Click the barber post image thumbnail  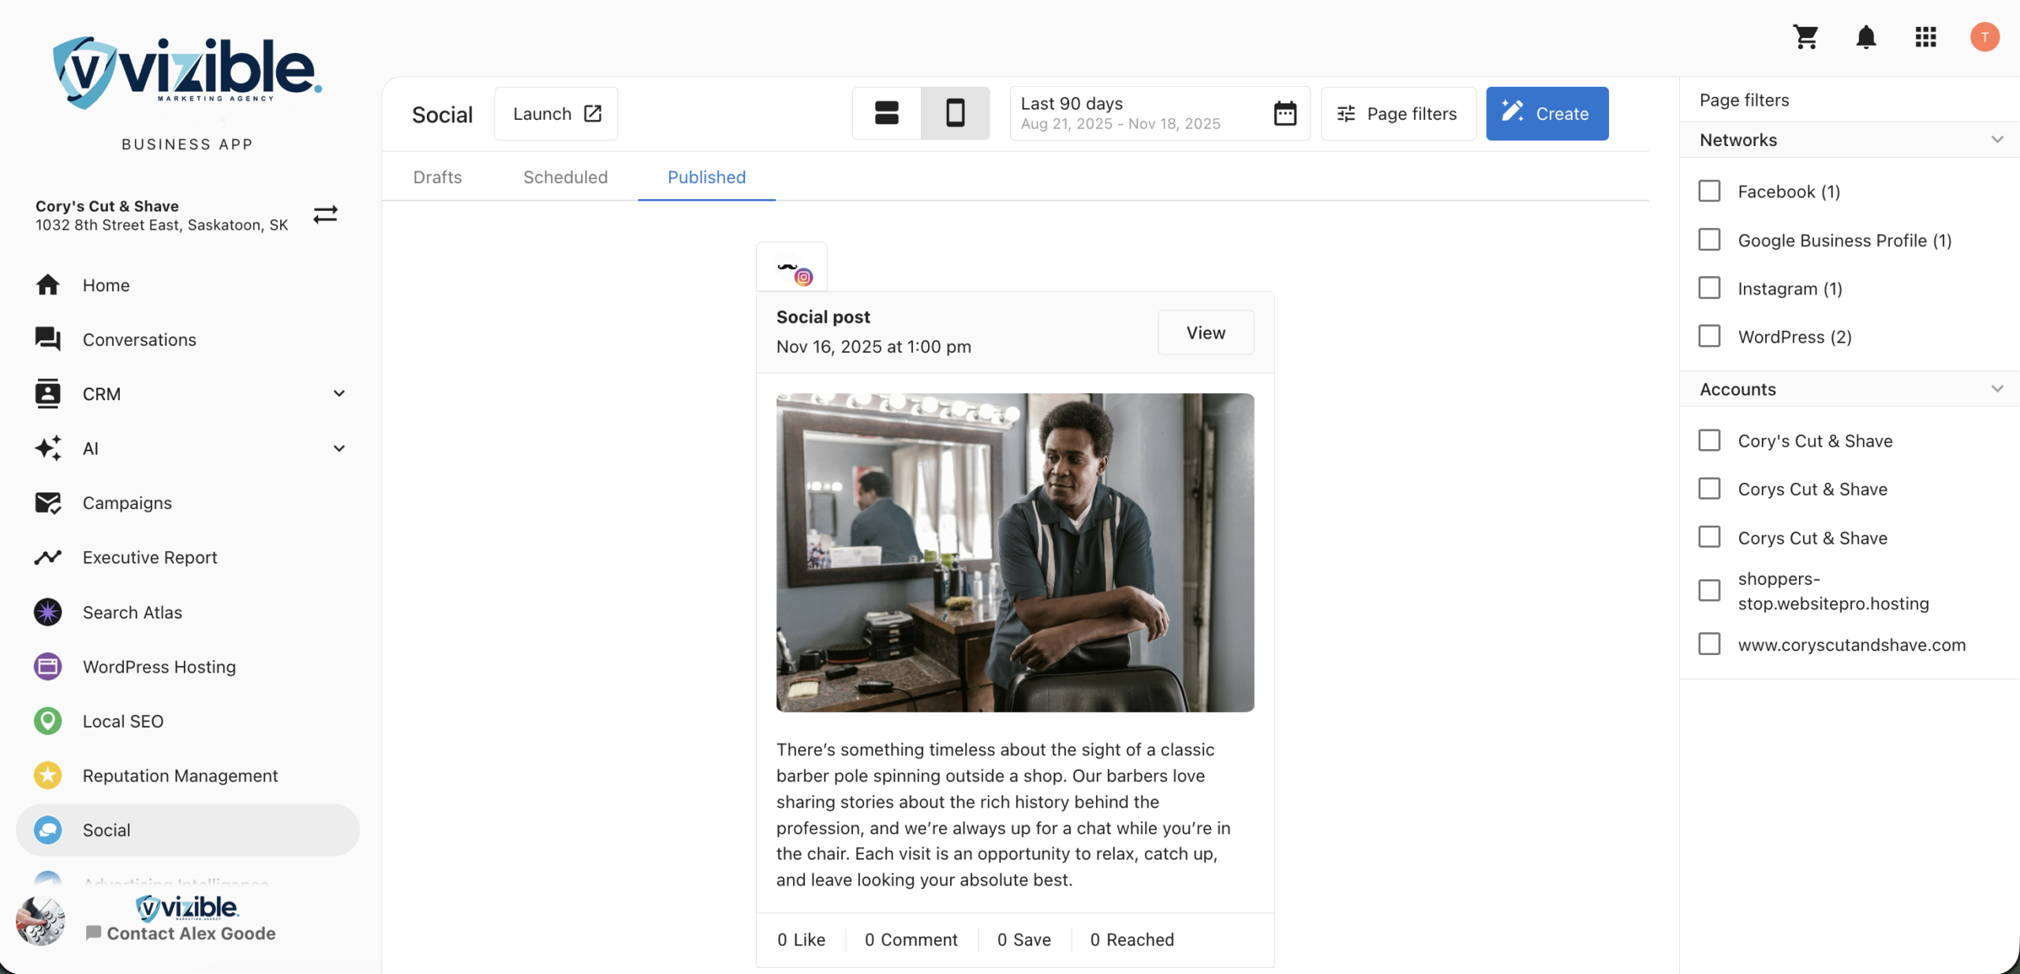1015,553
